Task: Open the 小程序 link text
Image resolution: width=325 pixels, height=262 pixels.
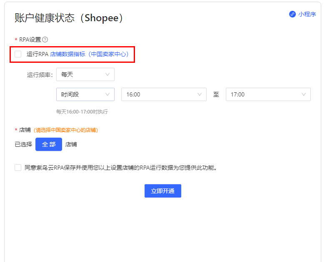Action: [307, 14]
